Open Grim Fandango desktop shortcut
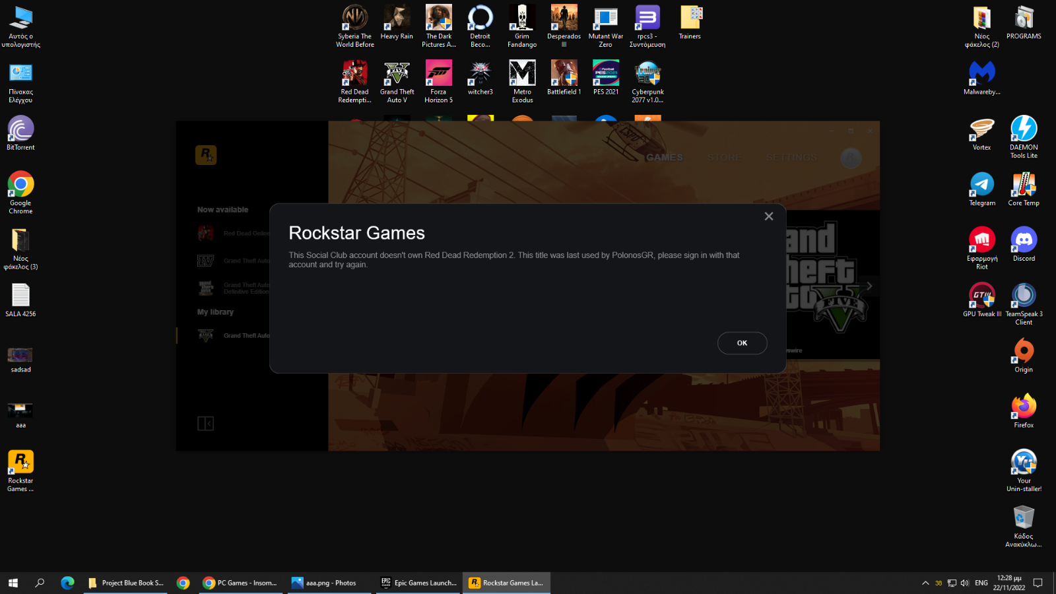The height and width of the screenshot is (594, 1056). 522,26
